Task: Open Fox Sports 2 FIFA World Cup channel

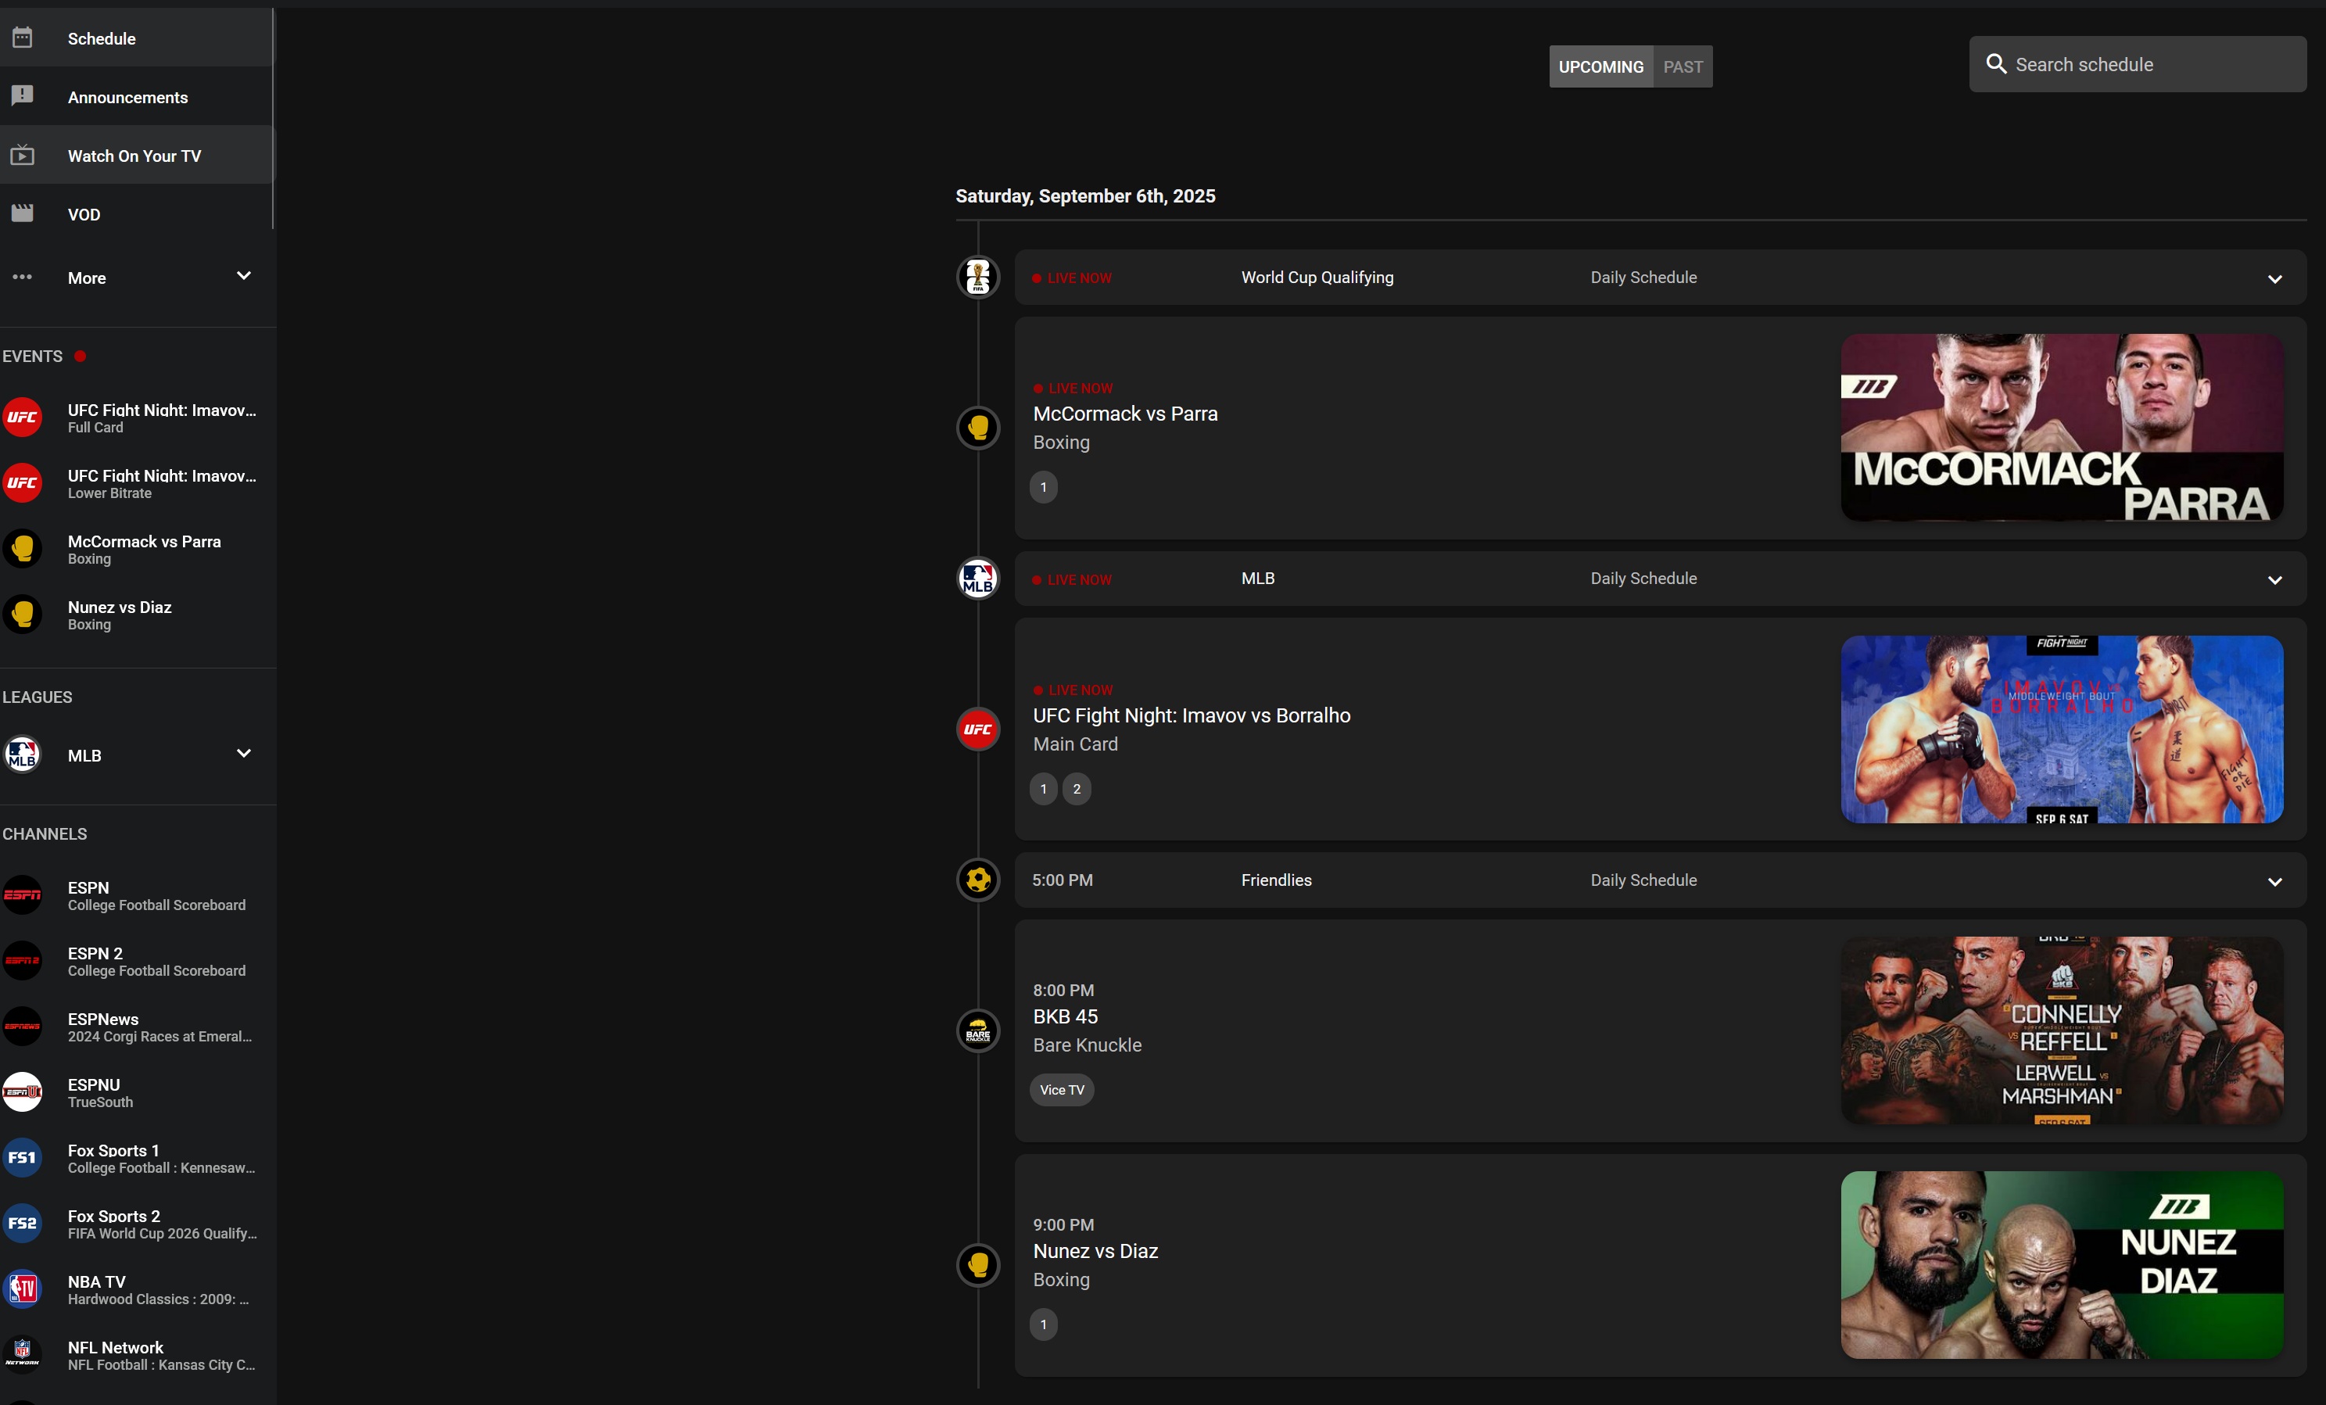Action: [x=136, y=1224]
